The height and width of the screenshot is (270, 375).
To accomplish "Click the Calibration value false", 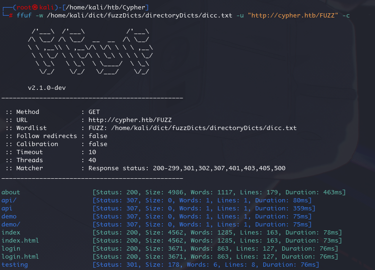I will 98,144.
